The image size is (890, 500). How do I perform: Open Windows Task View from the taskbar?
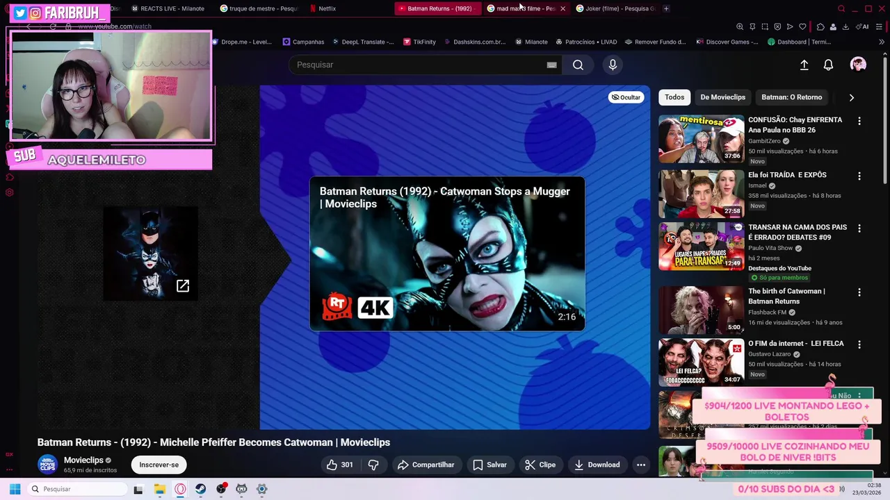click(138, 489)
